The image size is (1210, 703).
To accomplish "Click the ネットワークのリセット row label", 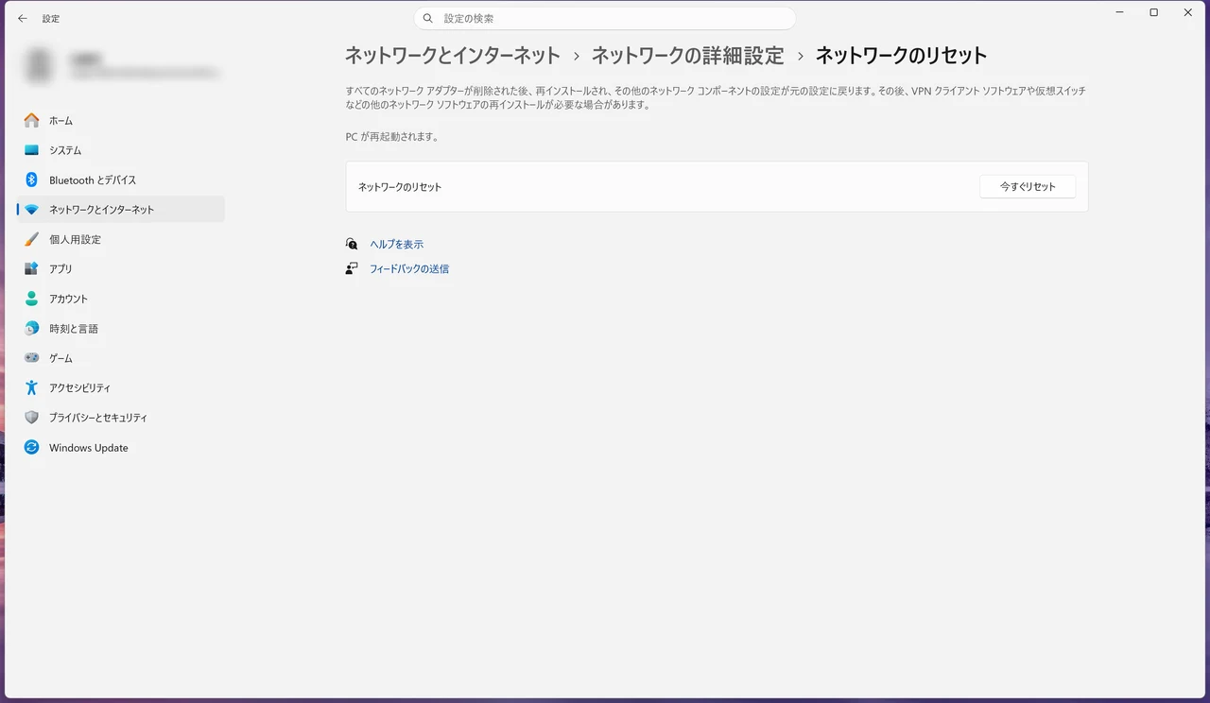I will tap(400, 187).
